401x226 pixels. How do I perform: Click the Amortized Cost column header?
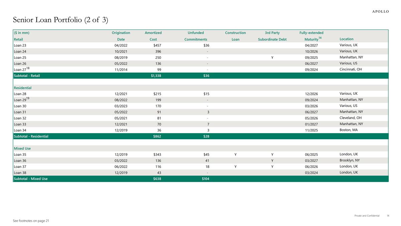[x=153, y=36]
